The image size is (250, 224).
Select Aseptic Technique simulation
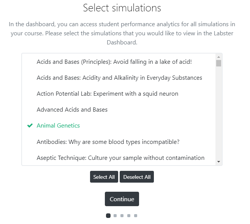click(x=120, y=158)
